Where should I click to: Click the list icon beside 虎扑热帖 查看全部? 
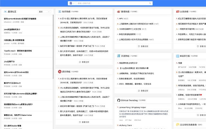(x=80, y=122)
